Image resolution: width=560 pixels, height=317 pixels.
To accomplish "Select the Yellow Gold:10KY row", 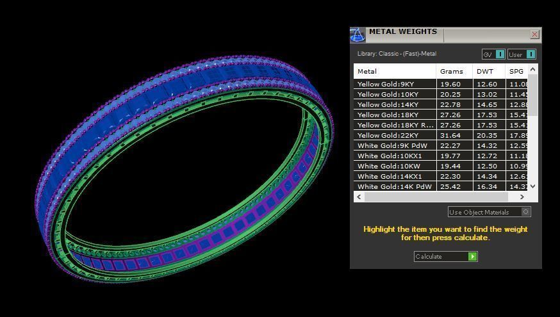I will pyautogui.click(x=441, y=94).
